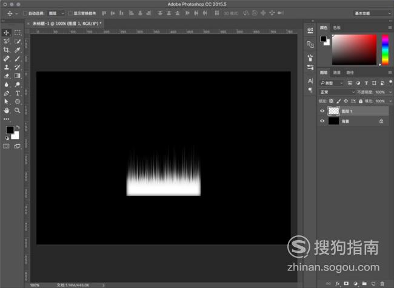394x288 pixels.
Task: Select the Healing Brush bandage tool
Action: (7, 59)
